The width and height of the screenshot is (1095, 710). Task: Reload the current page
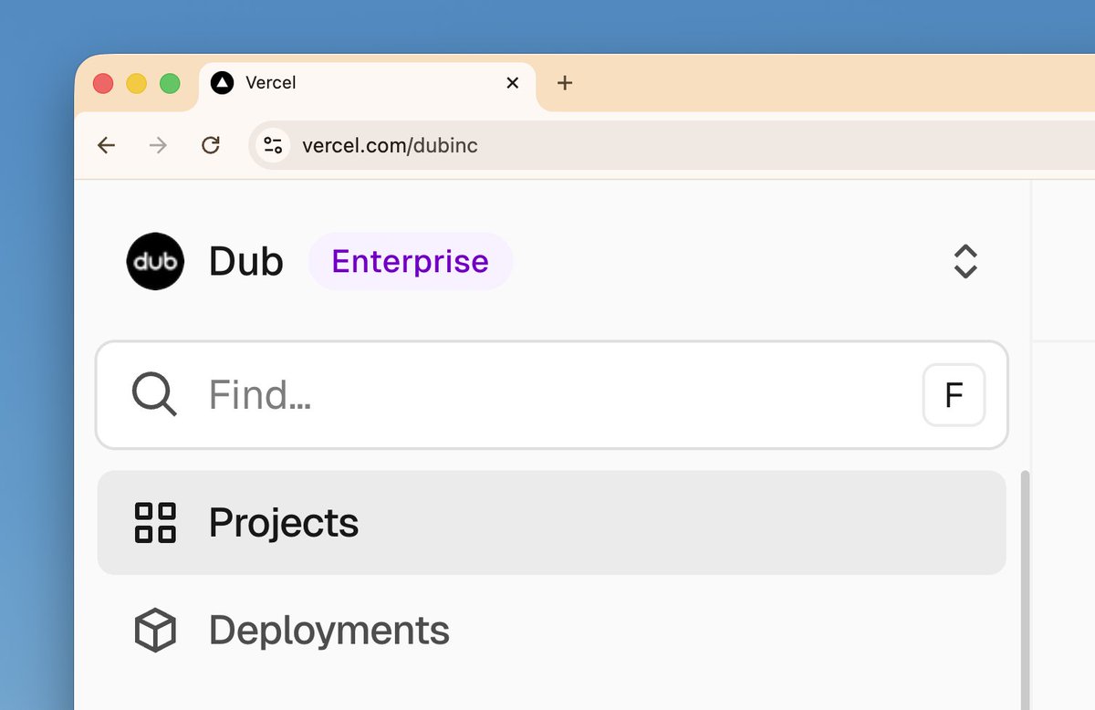point(211,145)
